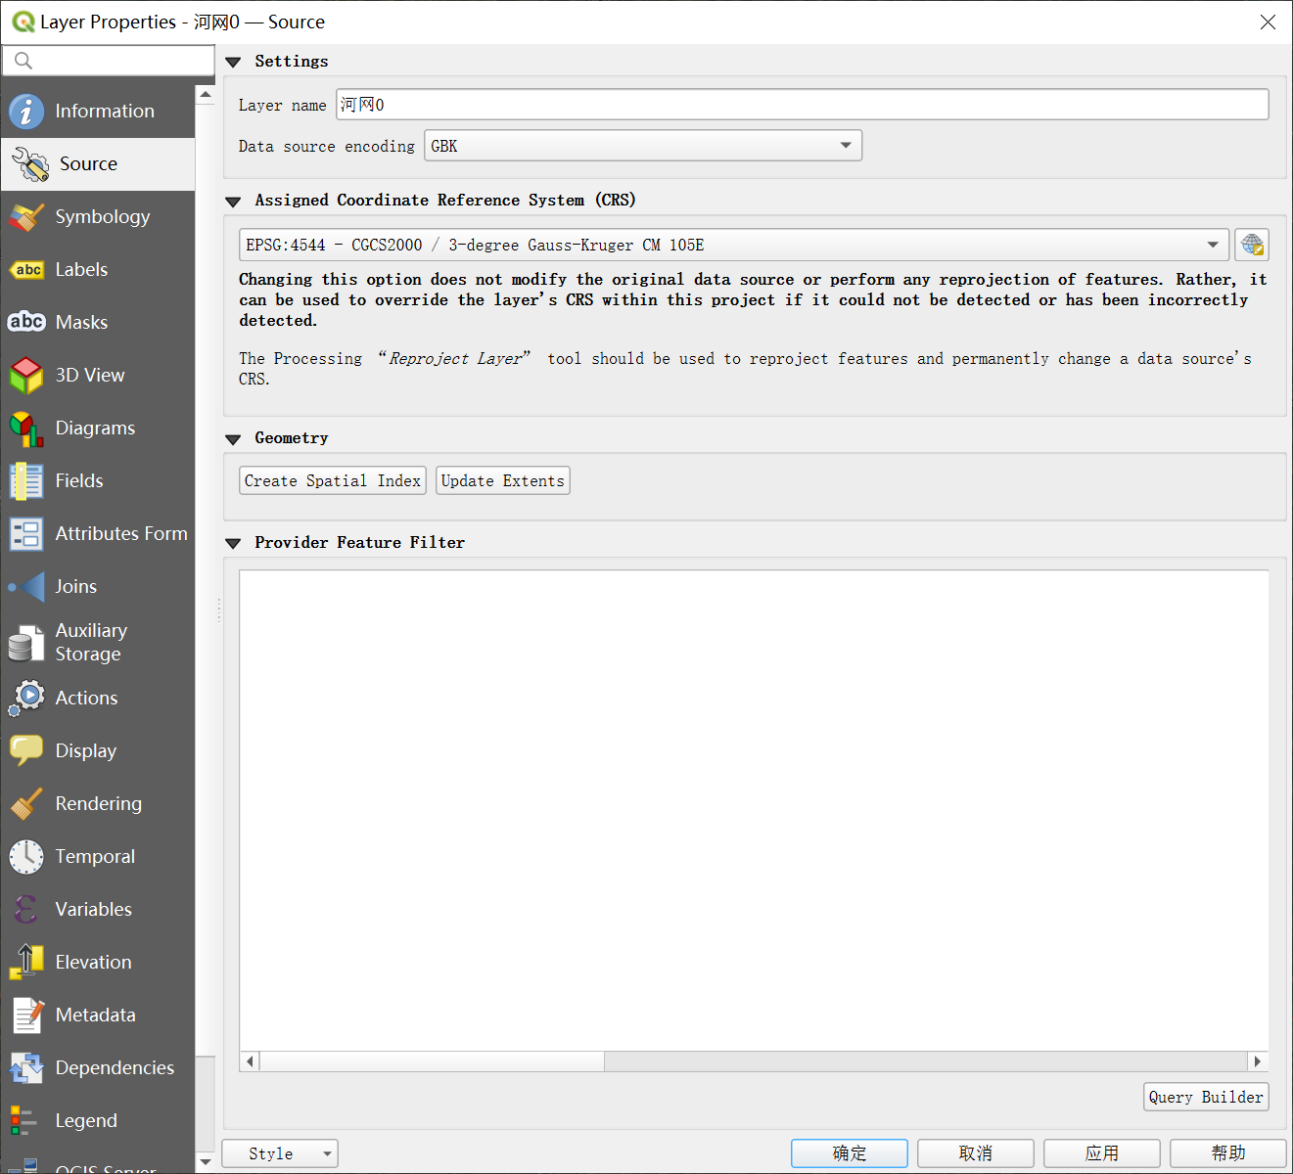
Task: Confirm with the 确定 button
Action: [850, 1153]
